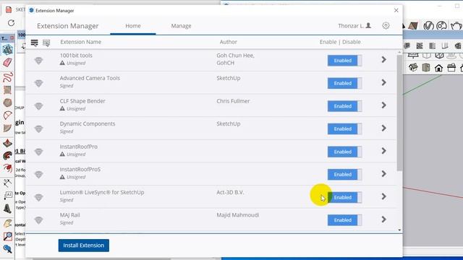Toggle Enabled switch for InstantRoofPro
This screenshot has width=463, height=260.
point(344,152)
